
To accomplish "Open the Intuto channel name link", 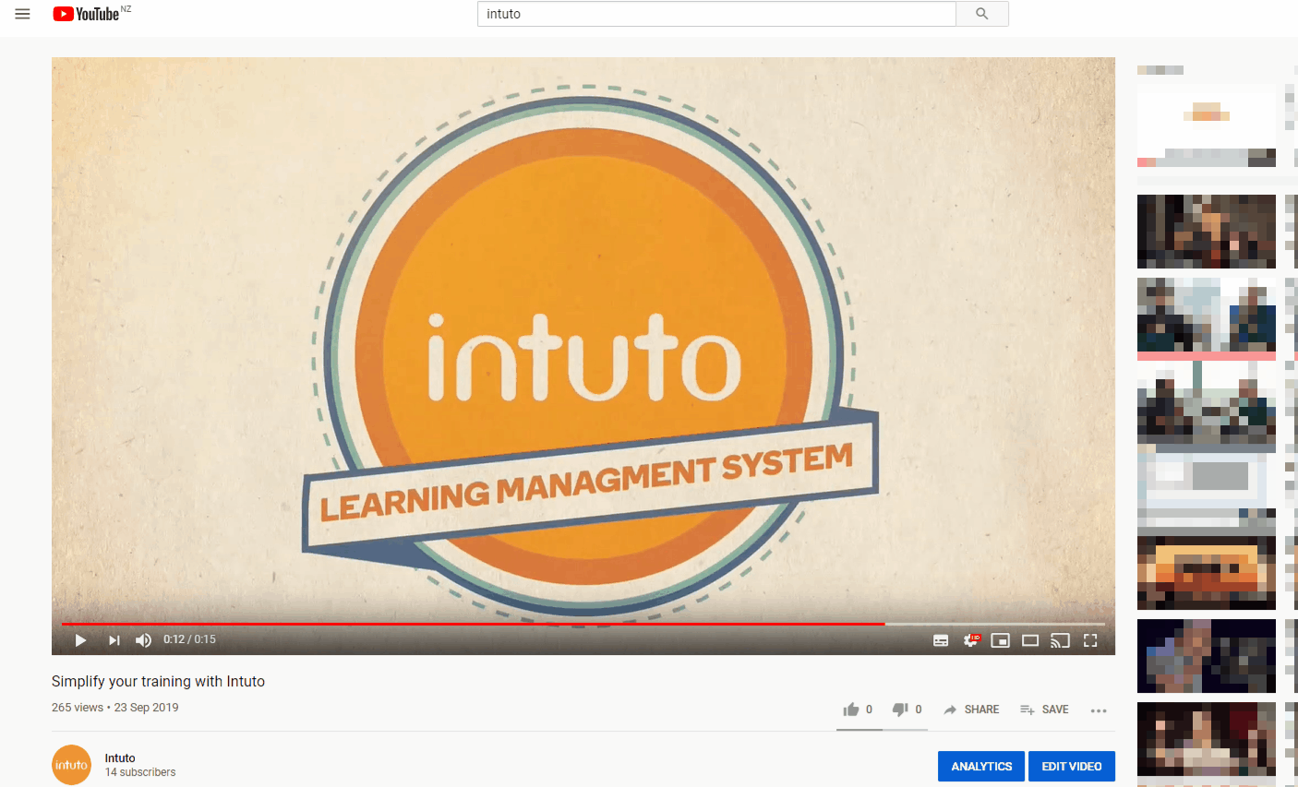I will 120,758.
